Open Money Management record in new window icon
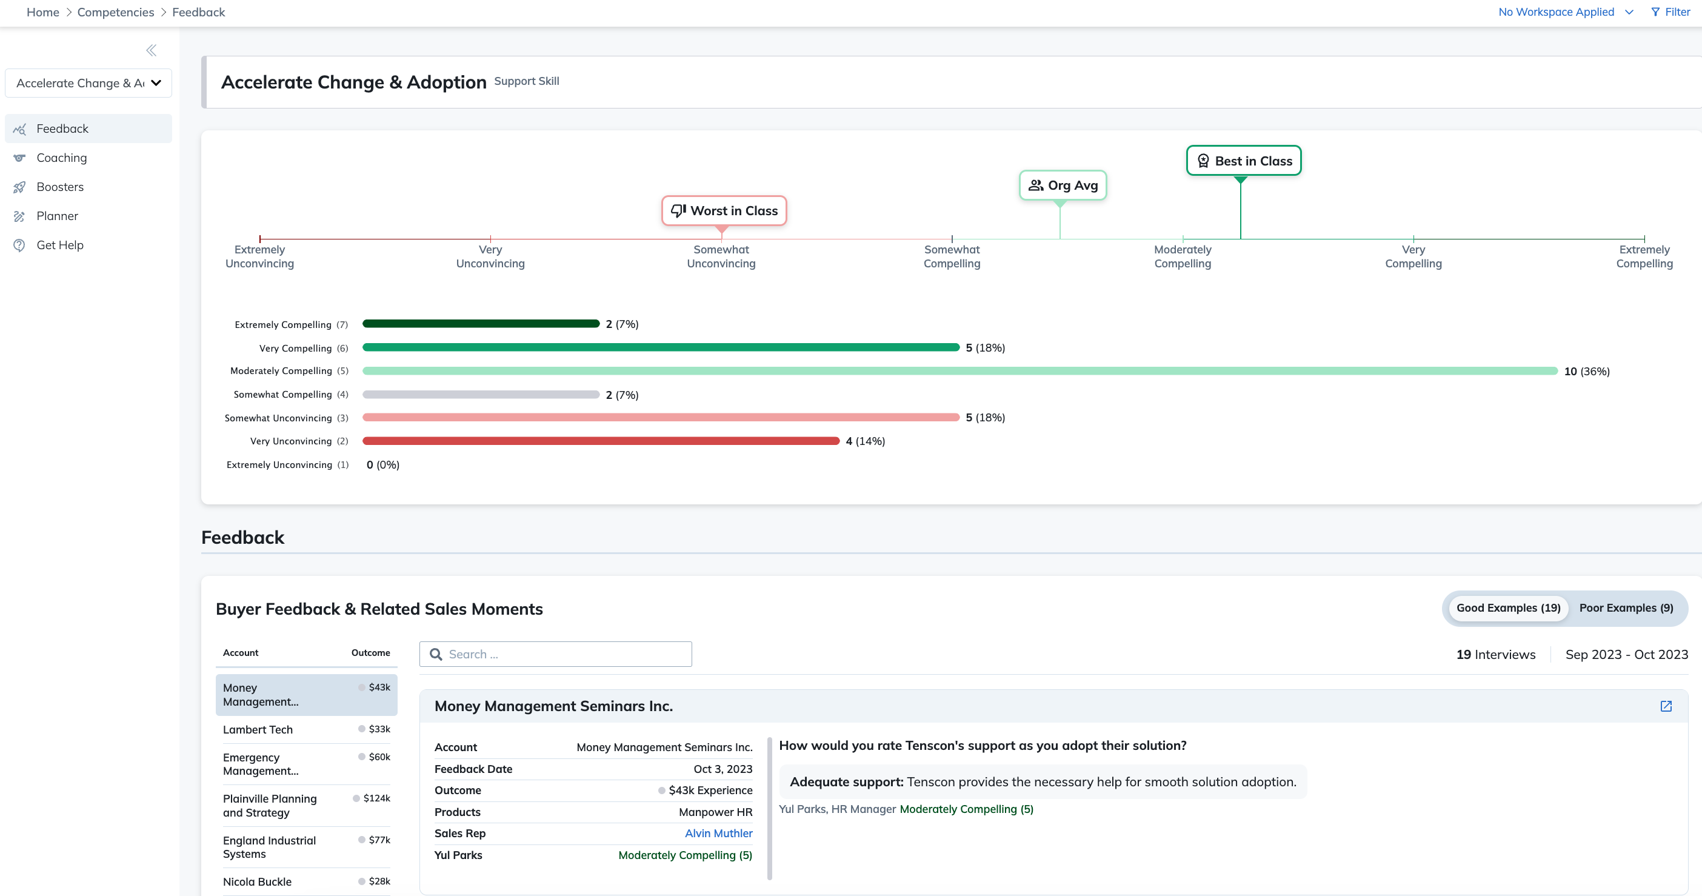The height and width of the screenshot is (896, 1702). coord(1666,706)
